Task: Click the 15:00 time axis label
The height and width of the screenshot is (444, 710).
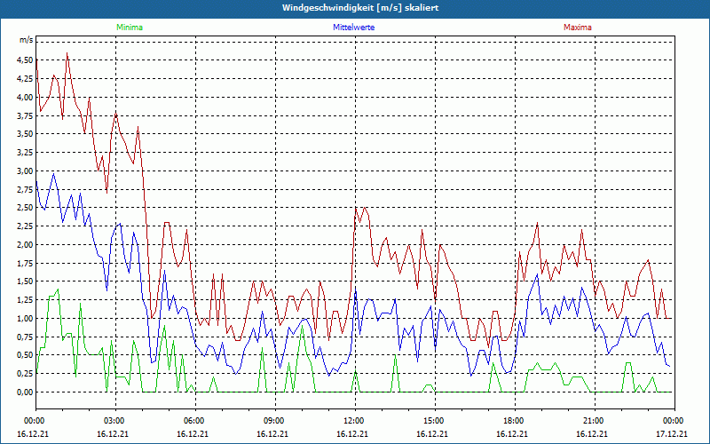Action: click(435, 421)
